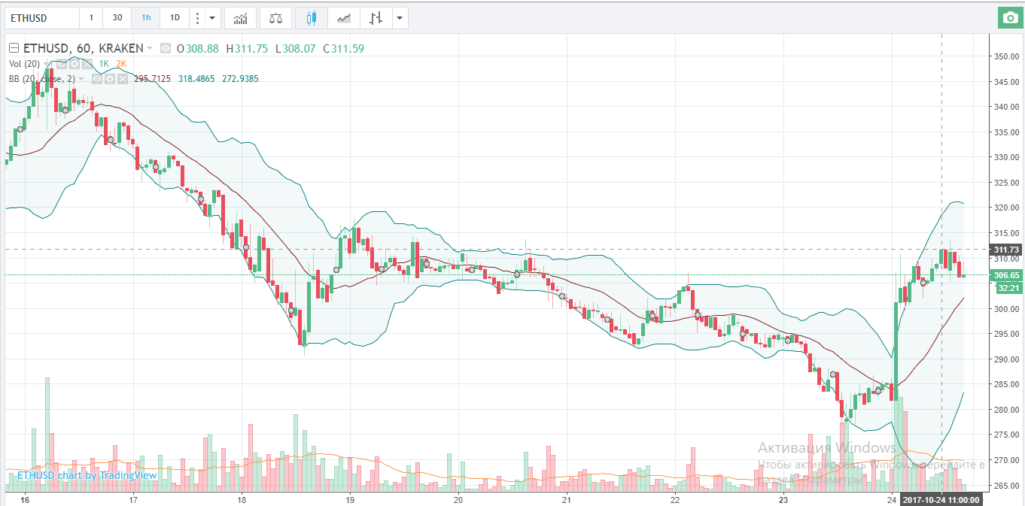Collapse the legend with minus box
Image resolution: width=1025 pixels, height=506 pixels.
tap(14, 49)
